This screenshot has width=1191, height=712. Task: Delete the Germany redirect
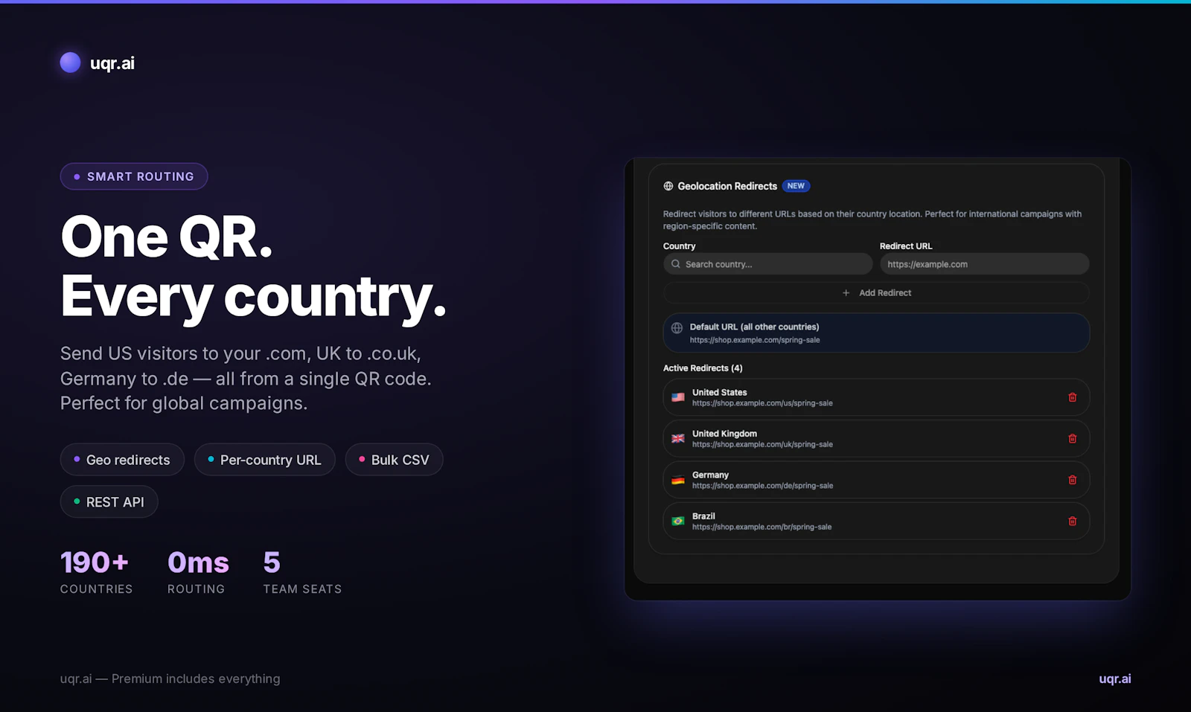1073,480
